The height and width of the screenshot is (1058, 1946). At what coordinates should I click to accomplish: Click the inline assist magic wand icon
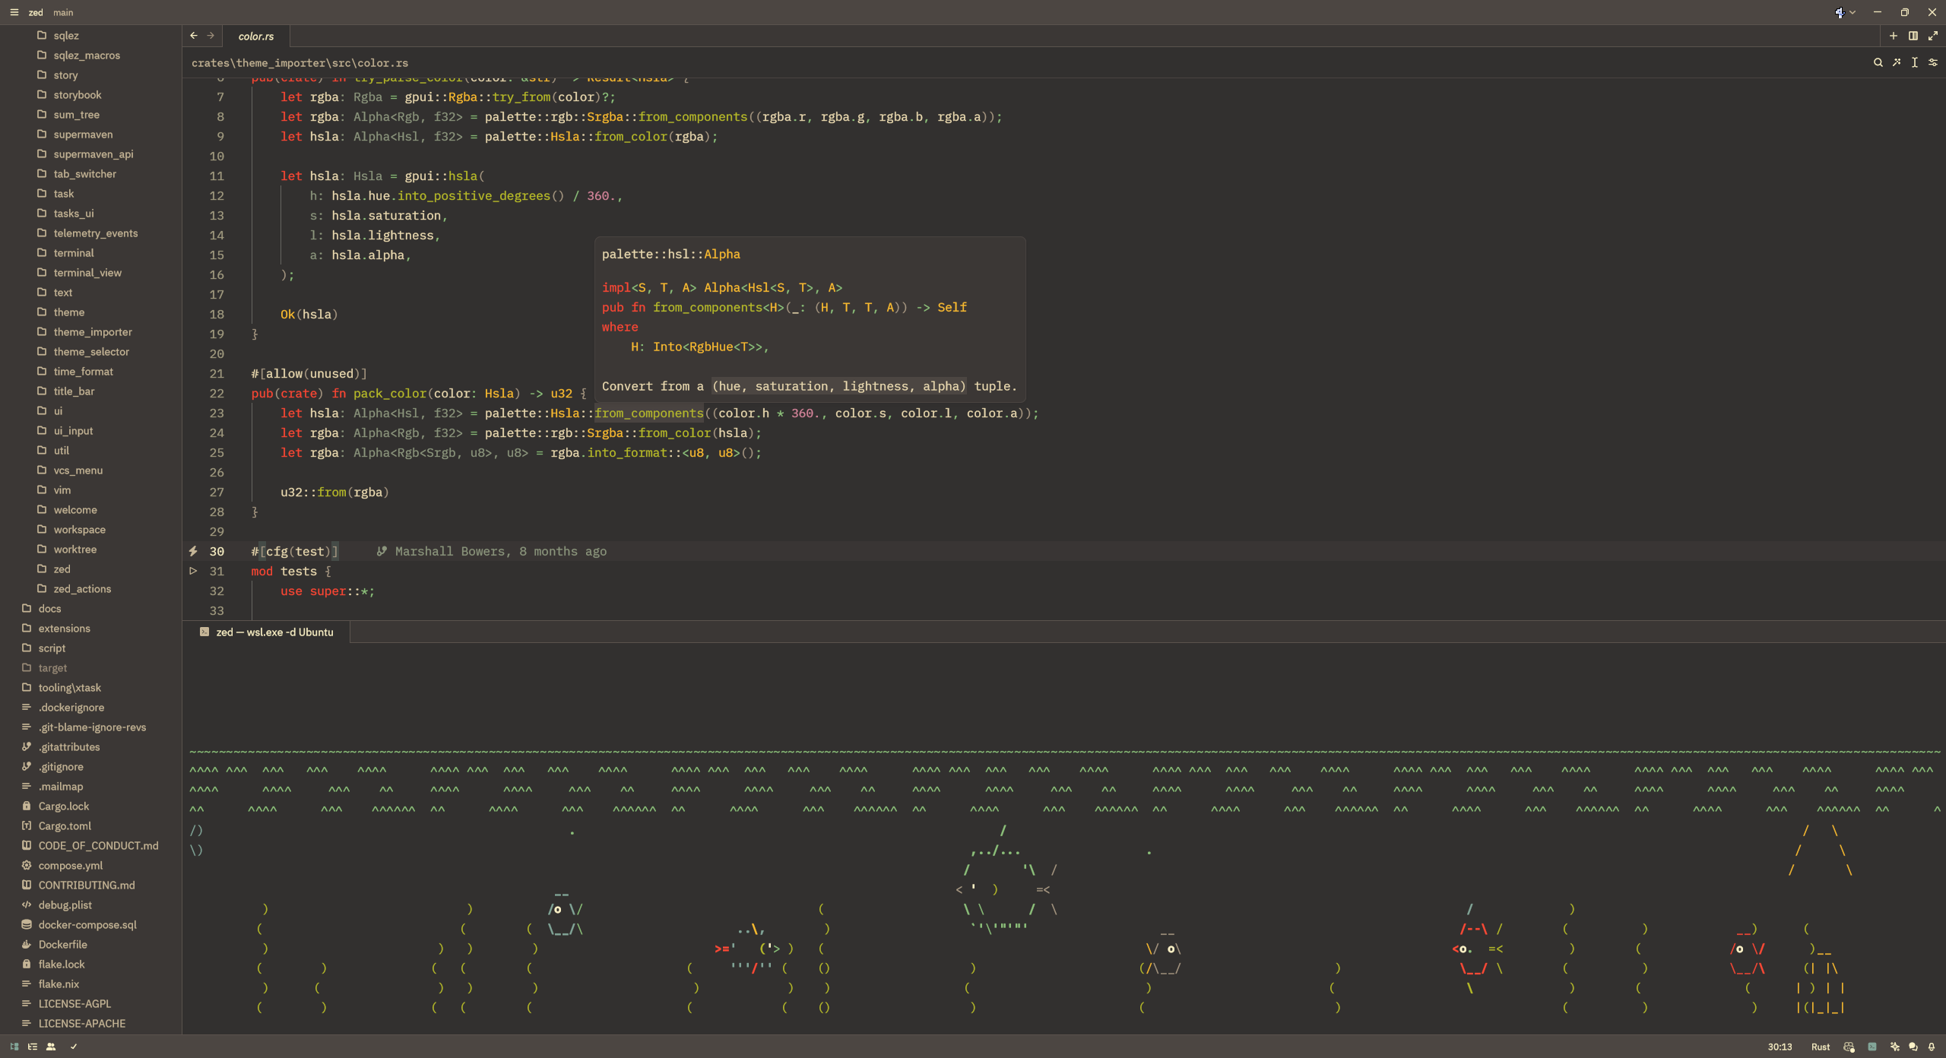1897,62
